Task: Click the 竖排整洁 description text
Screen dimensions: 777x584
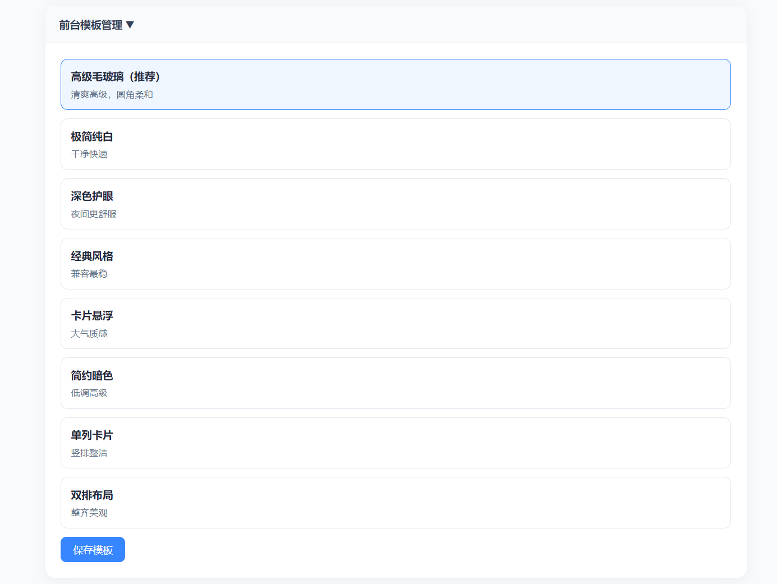Action: click(89, 453)
